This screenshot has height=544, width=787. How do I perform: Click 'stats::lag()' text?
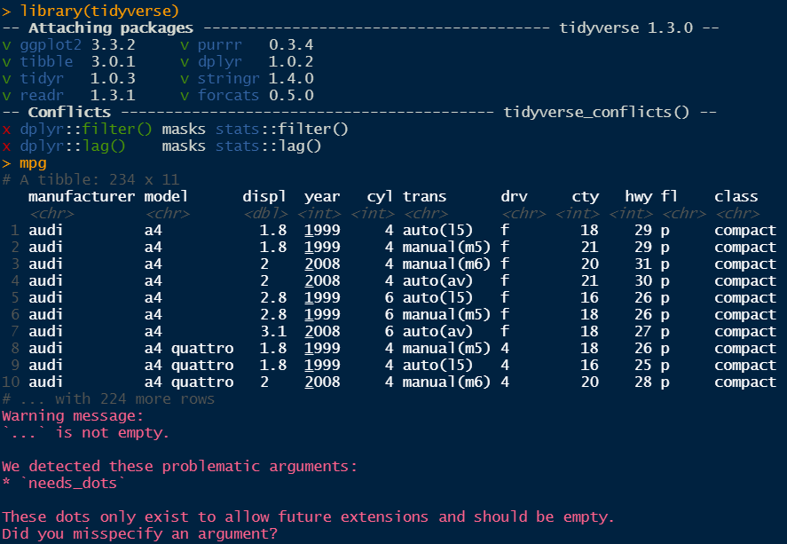268,146
